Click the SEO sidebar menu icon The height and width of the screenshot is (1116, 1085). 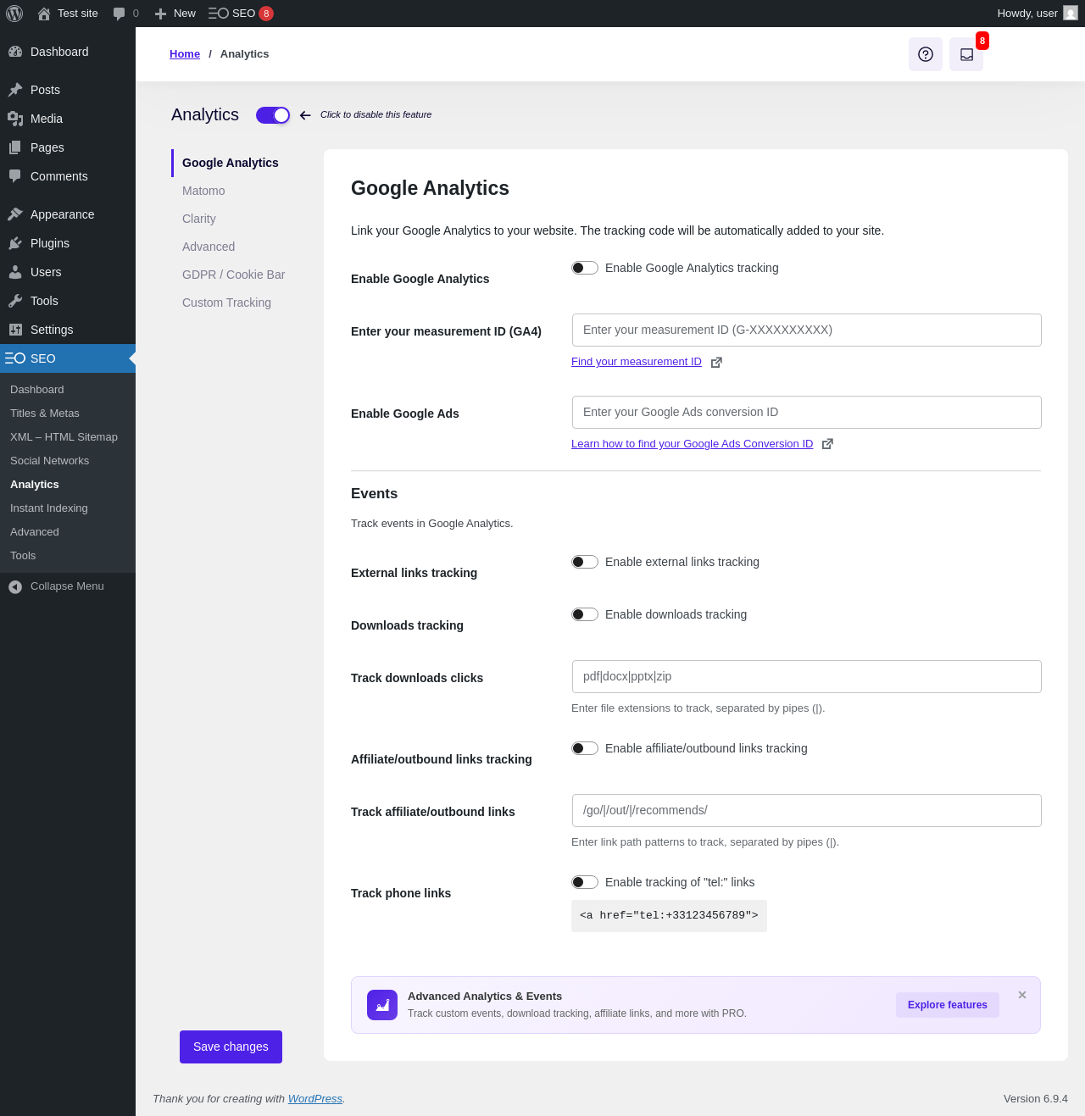(x=15, y=358)
